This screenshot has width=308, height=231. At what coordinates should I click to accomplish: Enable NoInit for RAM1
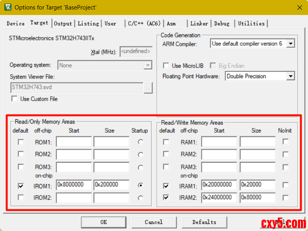click(285, 142)
